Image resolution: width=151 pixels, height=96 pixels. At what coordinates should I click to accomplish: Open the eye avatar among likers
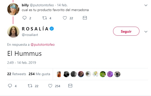(88, 74)
